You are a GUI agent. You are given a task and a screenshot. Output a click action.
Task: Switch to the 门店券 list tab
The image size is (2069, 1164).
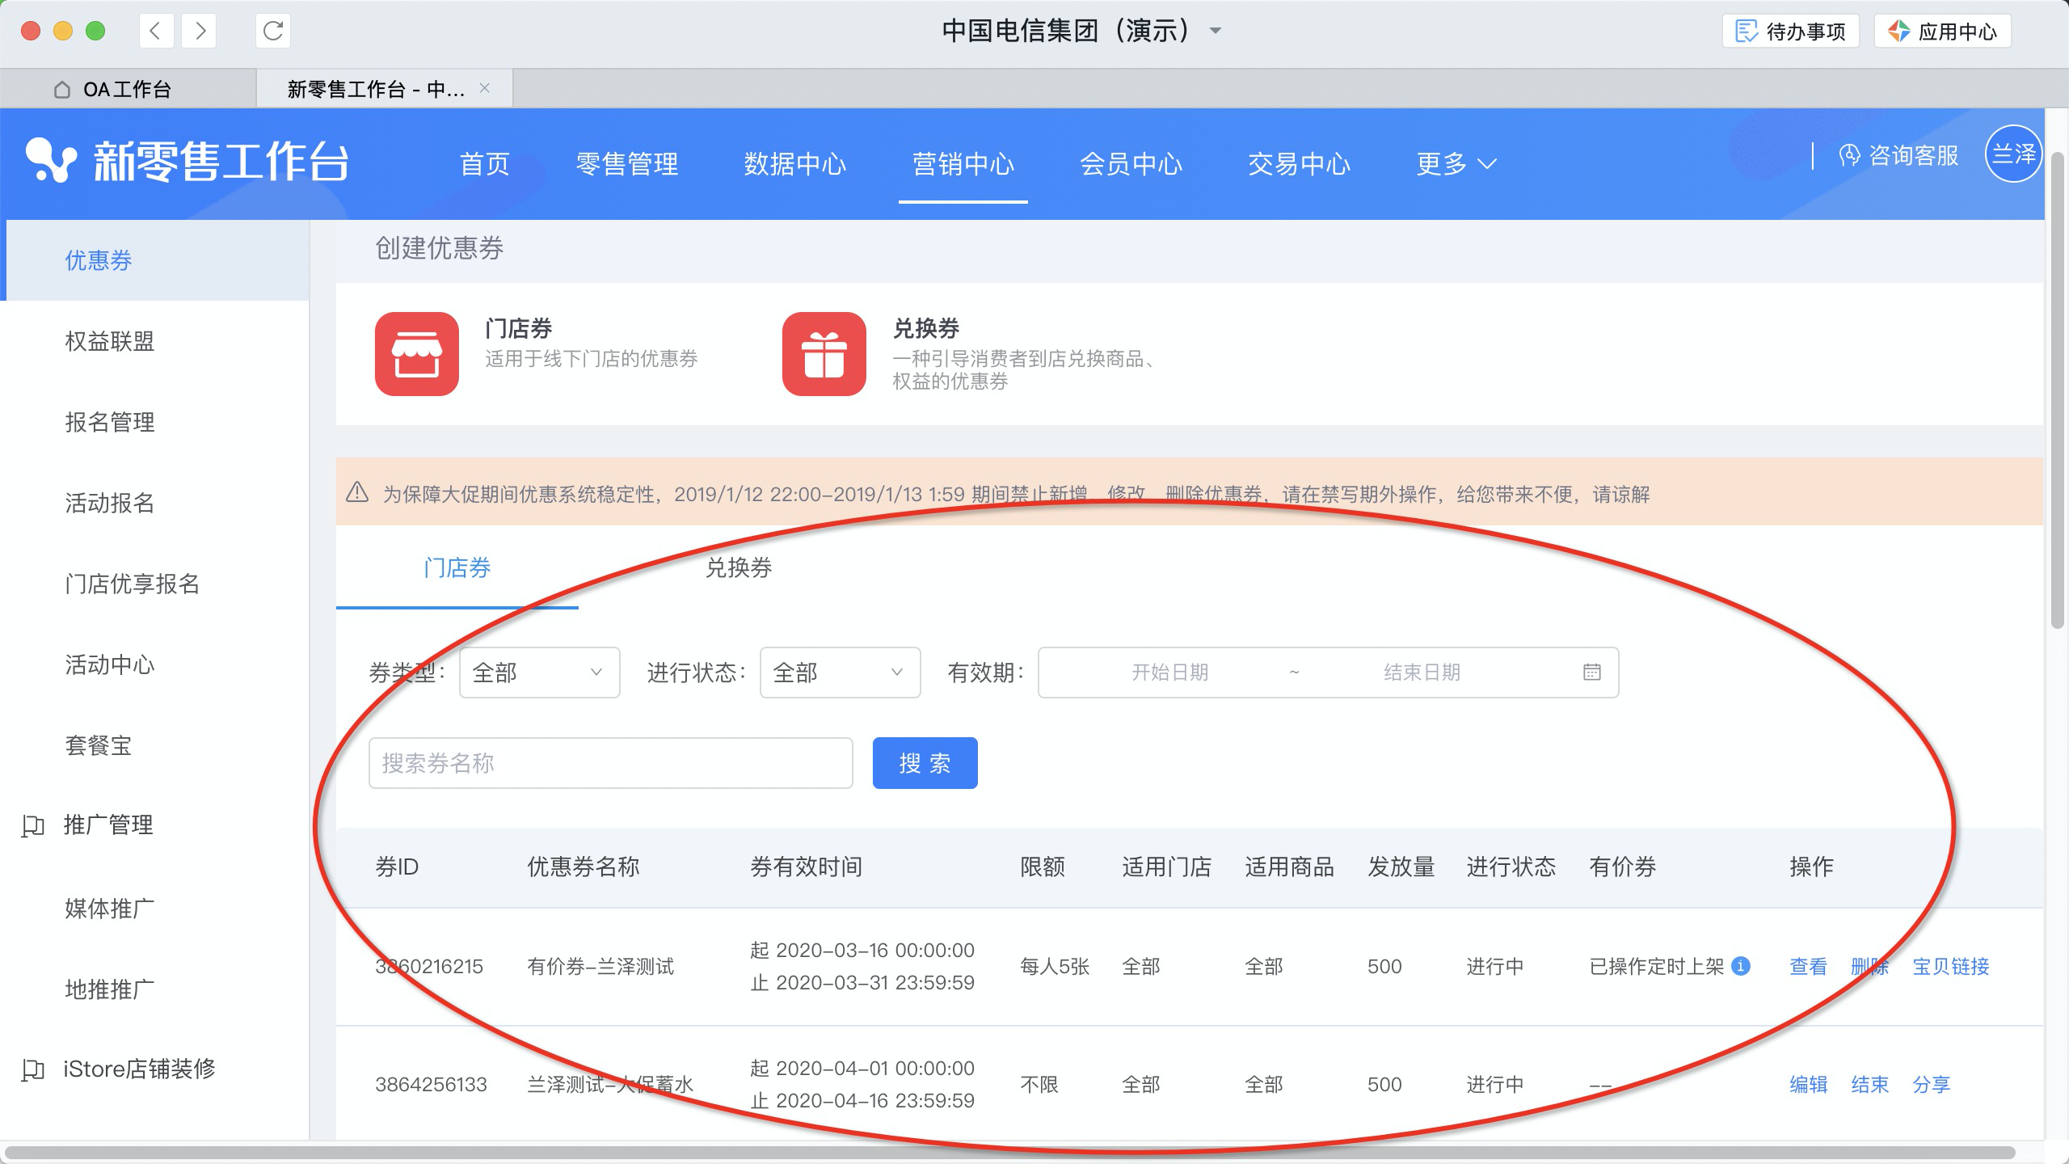point(457,567)
